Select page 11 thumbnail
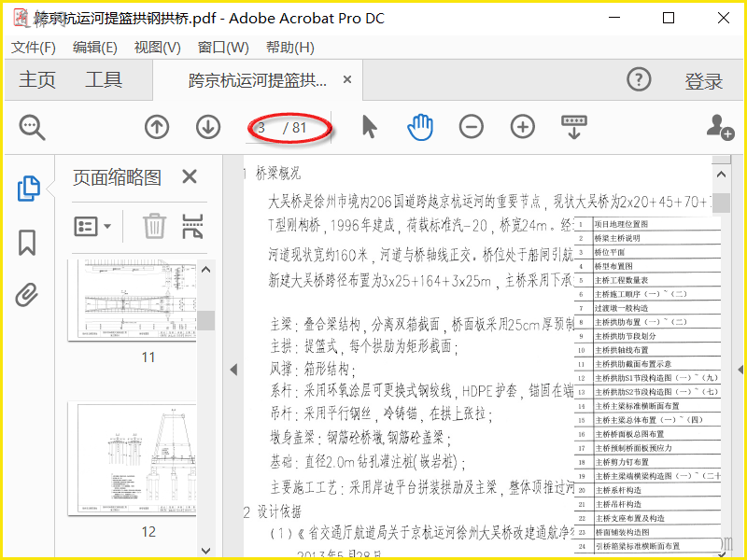Screen dimensions: 747x560 point(133,301)
